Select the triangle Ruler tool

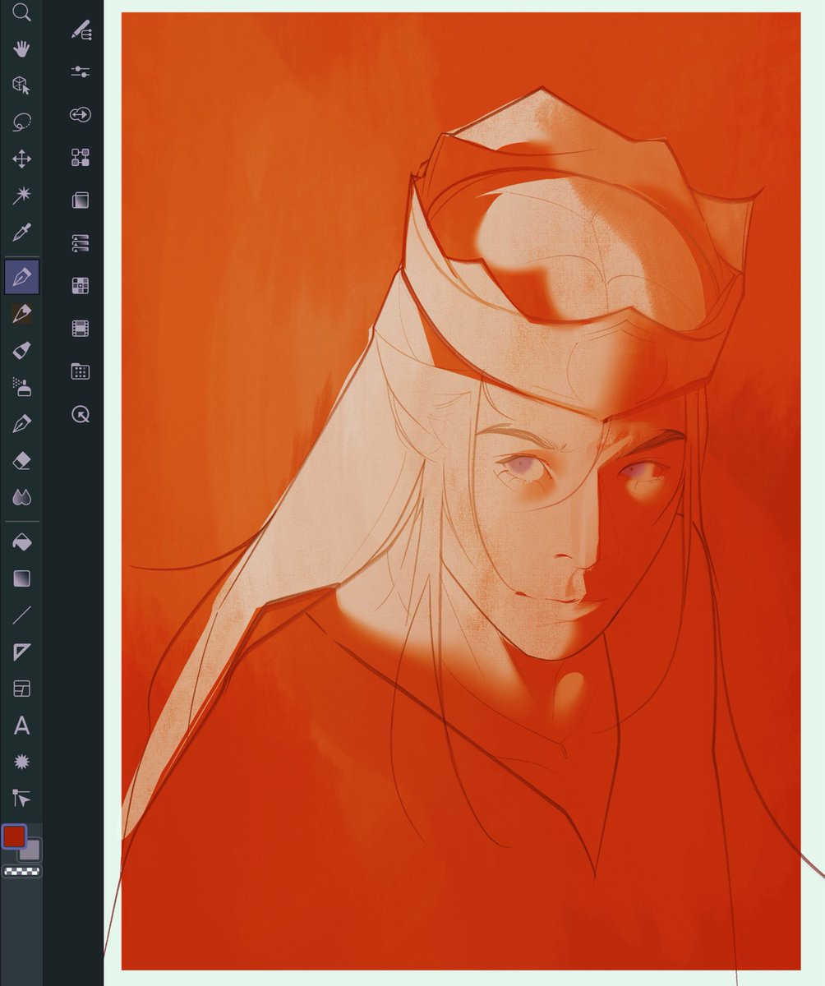pos(22,652)
